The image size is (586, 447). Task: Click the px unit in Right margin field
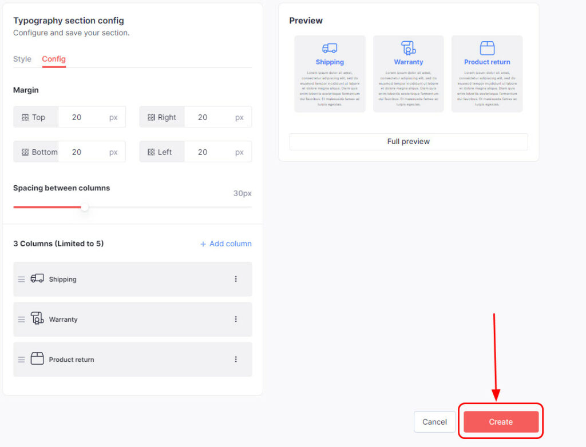(x=239, y=118)
